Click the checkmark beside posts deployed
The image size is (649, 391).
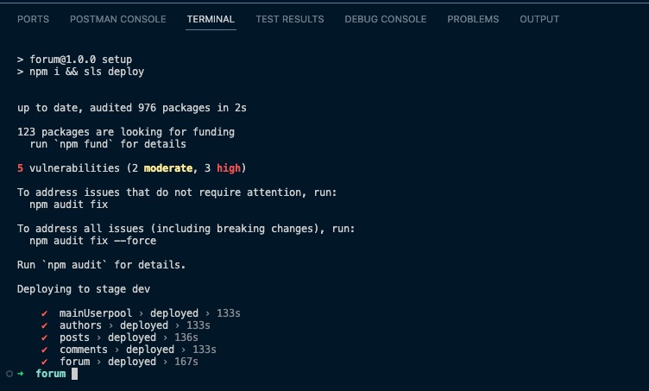(44, 337)
